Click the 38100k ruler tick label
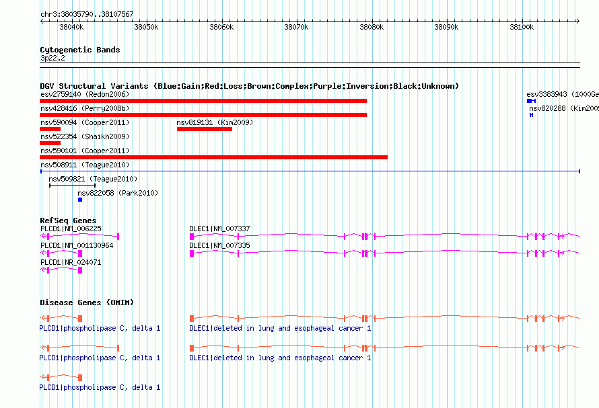This screenshot has width=599, height=408. pyautogui.click(x=522, y=27)
